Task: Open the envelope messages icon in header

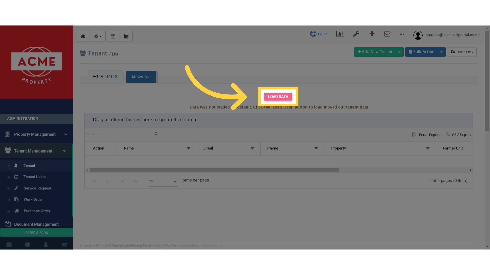Action: tap(387, 34)
